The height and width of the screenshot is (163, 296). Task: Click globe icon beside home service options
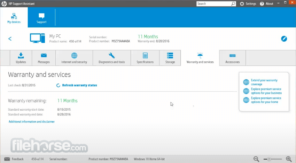(x=246, y=100)
